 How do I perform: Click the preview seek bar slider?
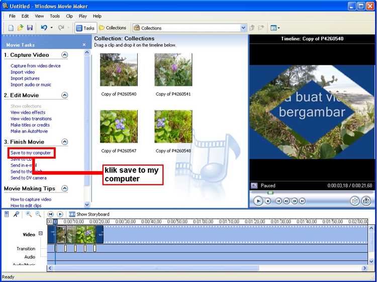[x=270, y=193]
